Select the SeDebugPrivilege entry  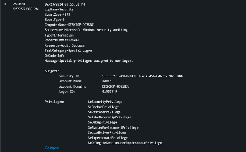(x=102, y=122)
